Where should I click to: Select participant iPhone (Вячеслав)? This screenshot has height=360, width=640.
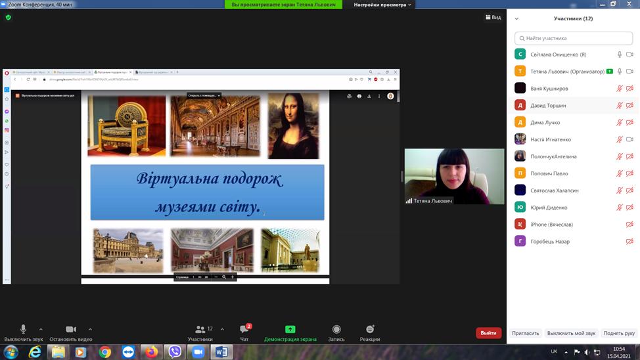point(574,225)
